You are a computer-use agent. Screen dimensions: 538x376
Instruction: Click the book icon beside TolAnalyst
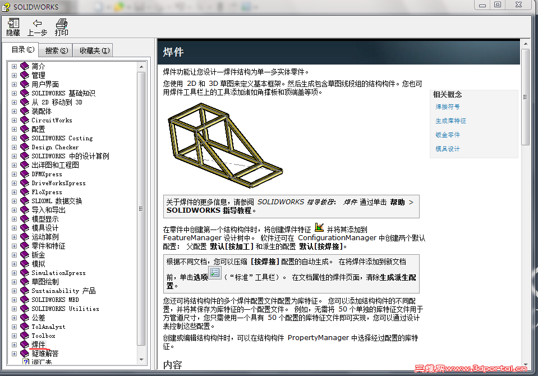(x=25, y=327)
